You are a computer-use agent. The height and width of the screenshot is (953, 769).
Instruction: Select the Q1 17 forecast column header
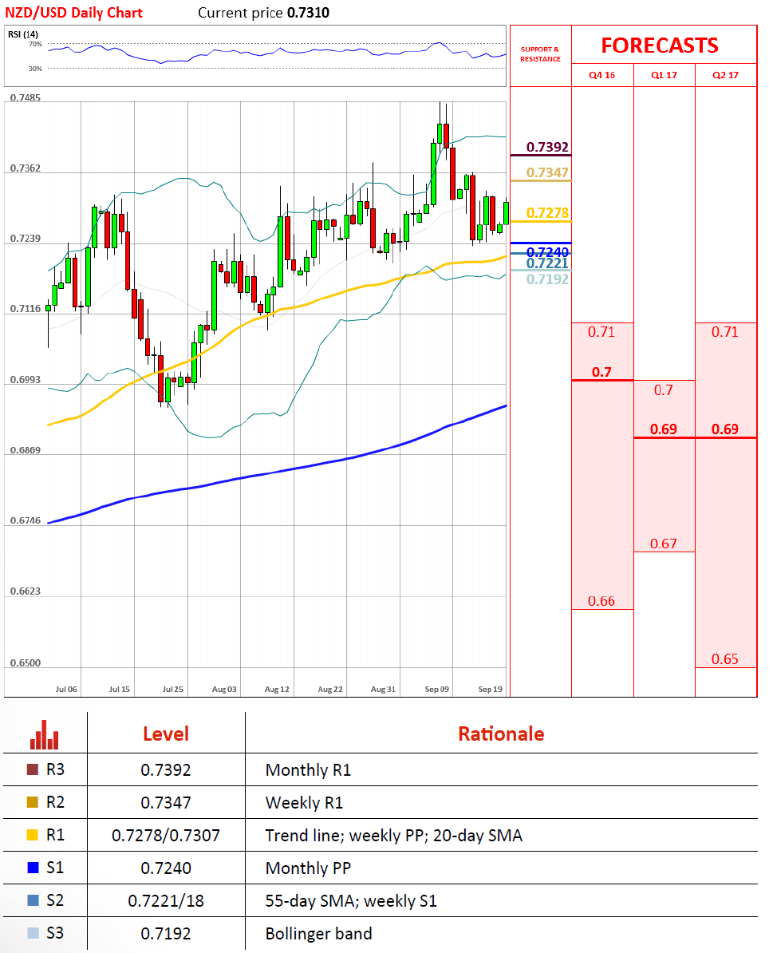(x=664, y=75)
